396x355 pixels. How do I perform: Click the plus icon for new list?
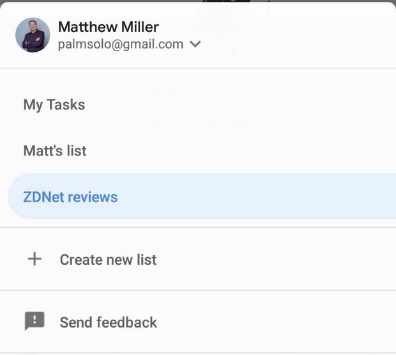(34, 259)
